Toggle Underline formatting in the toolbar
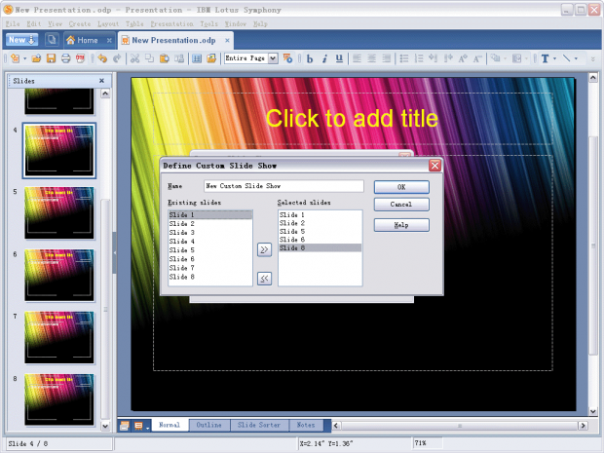The height and width of the screenshot is (453, 604). point(337,58)
